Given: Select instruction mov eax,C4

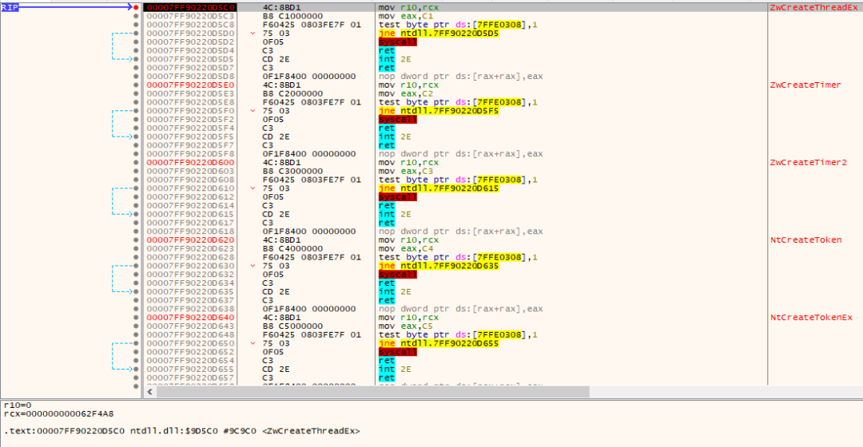Looking at the screenshot, I should [x=406, y=248].
